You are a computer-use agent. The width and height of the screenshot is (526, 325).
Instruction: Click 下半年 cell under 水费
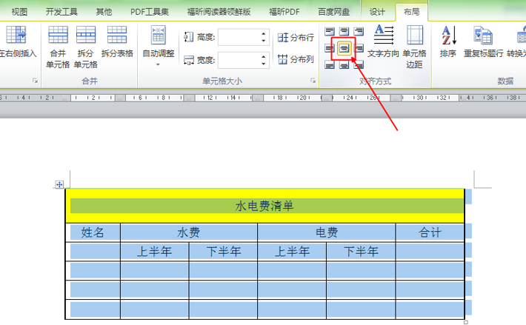224,251
